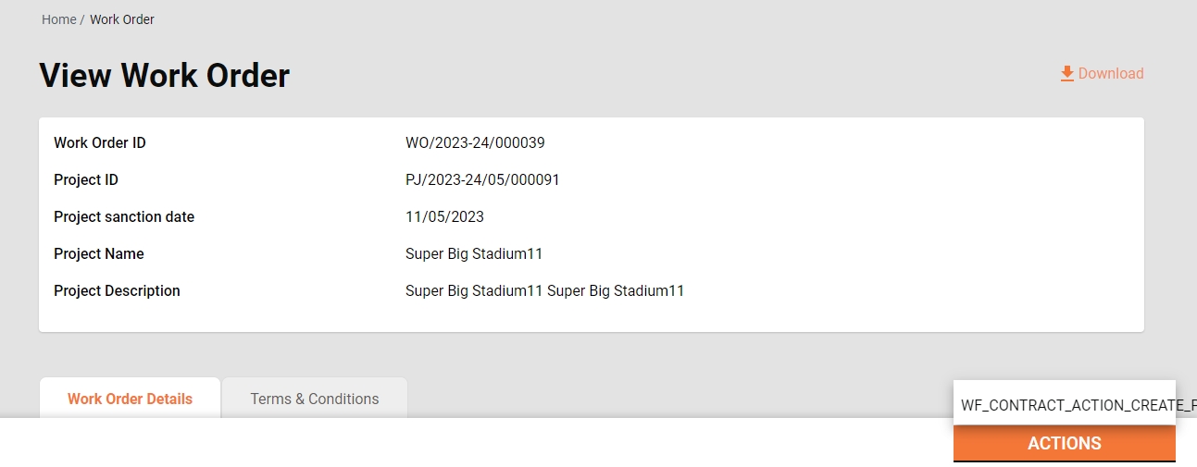
Task: Select the WF_CONTRACT_ACTION_CREATE option in the popup
Action: click(1065, 405)
